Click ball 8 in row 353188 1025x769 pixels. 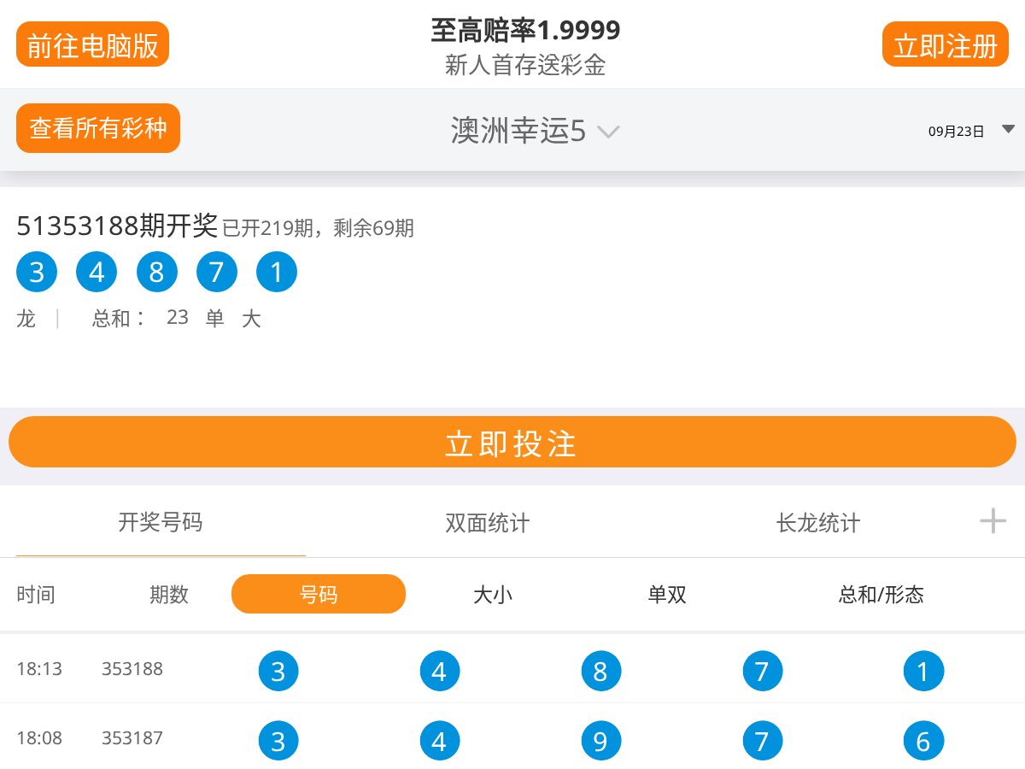[x=601, y=672]
